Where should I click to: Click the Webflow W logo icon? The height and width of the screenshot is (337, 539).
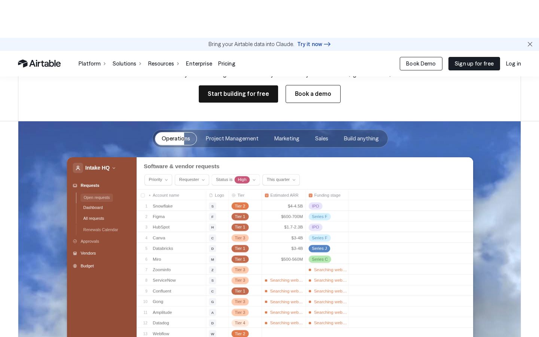(213, 334)
